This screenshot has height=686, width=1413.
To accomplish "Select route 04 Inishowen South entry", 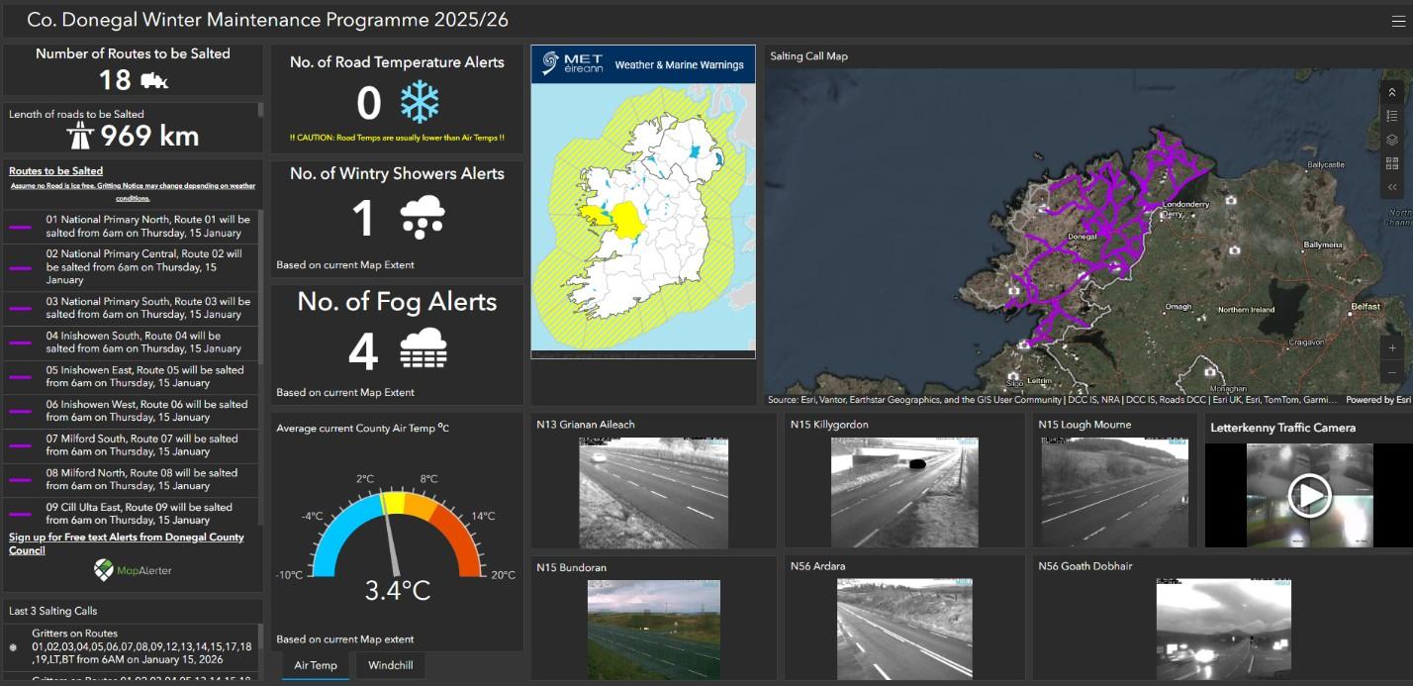I will [131, 343].
